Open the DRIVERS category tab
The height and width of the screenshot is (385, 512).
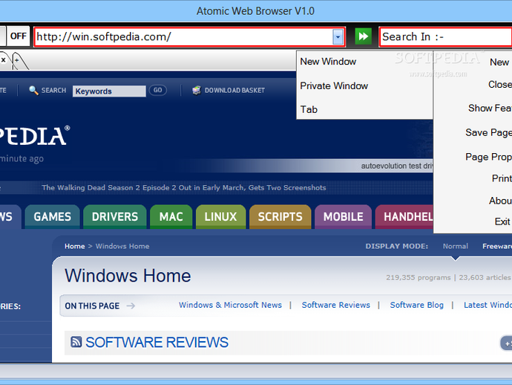pyautogui.click(x=115, y=216)
